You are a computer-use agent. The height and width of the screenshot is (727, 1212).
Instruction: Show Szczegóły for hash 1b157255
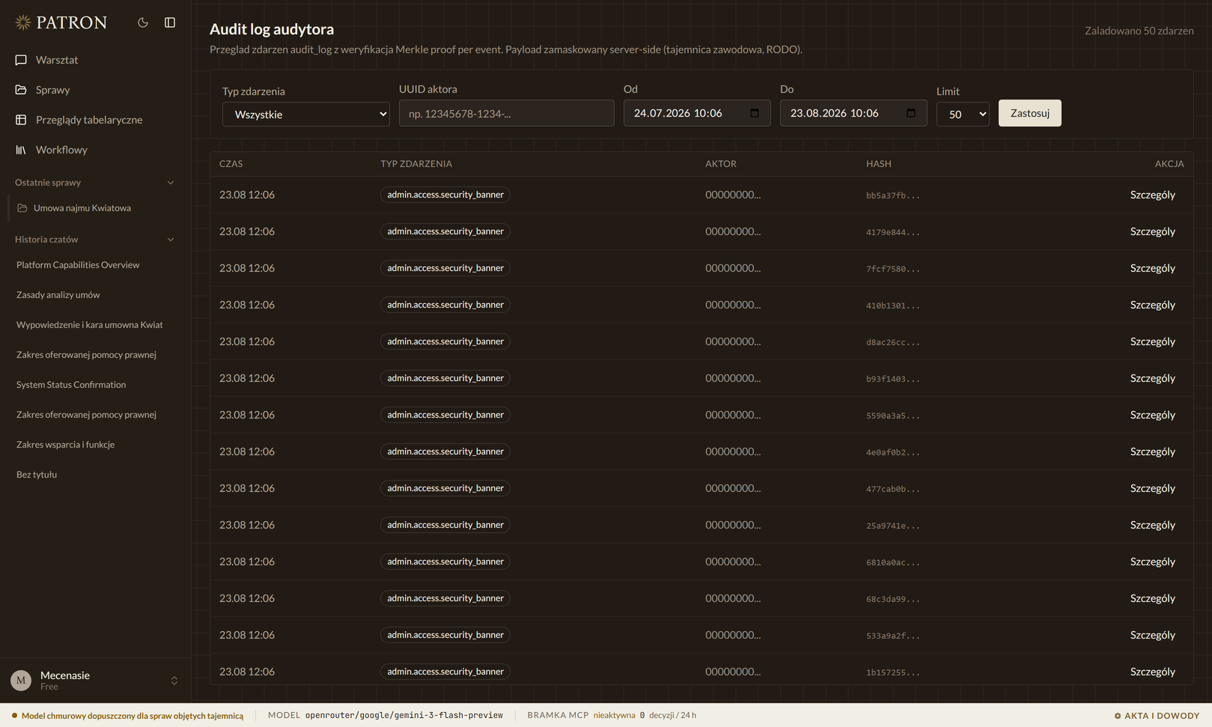pyautogui.click(x=1152, y=672)
